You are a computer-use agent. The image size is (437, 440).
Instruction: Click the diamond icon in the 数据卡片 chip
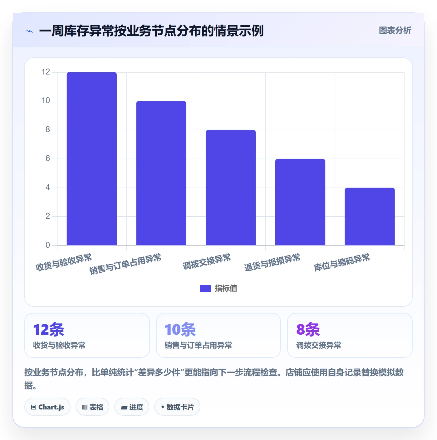(163, 407)
